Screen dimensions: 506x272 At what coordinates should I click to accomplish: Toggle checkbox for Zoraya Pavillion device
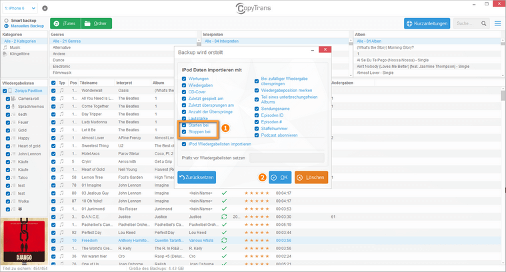(5, 91)
